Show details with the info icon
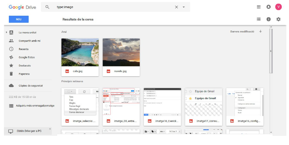Image resolution: width=289 pixels, height=145 pixels. tap(268, 19)
